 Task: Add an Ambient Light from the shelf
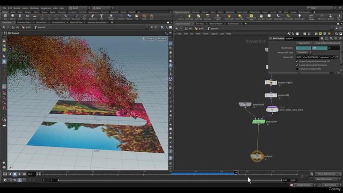click(299, 17)
